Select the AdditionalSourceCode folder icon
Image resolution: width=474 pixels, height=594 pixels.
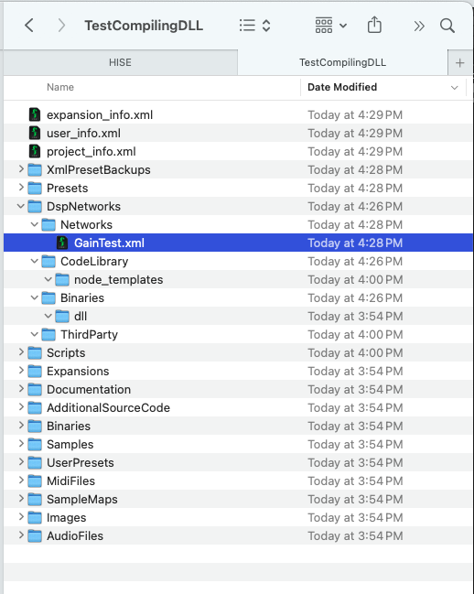coord(35,407)
